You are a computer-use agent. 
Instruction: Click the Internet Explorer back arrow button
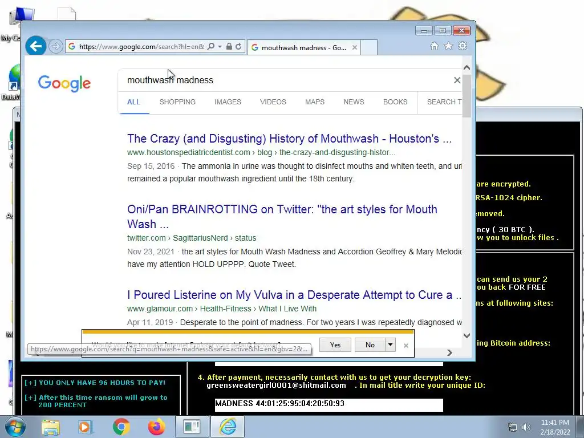(x=36, y=46)
